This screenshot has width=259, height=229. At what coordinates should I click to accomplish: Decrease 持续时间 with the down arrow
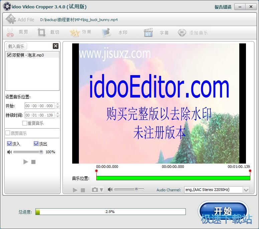coord(57,117)
